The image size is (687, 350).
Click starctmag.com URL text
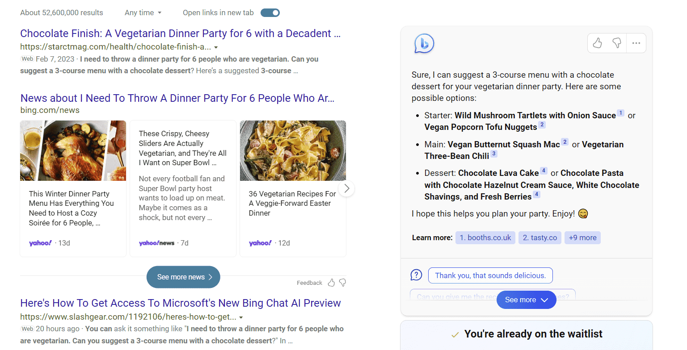tap(115, 47)
